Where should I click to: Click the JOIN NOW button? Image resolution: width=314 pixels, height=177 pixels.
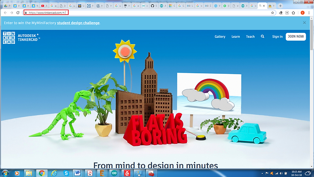pyautogui.click(x=296, y=36)
